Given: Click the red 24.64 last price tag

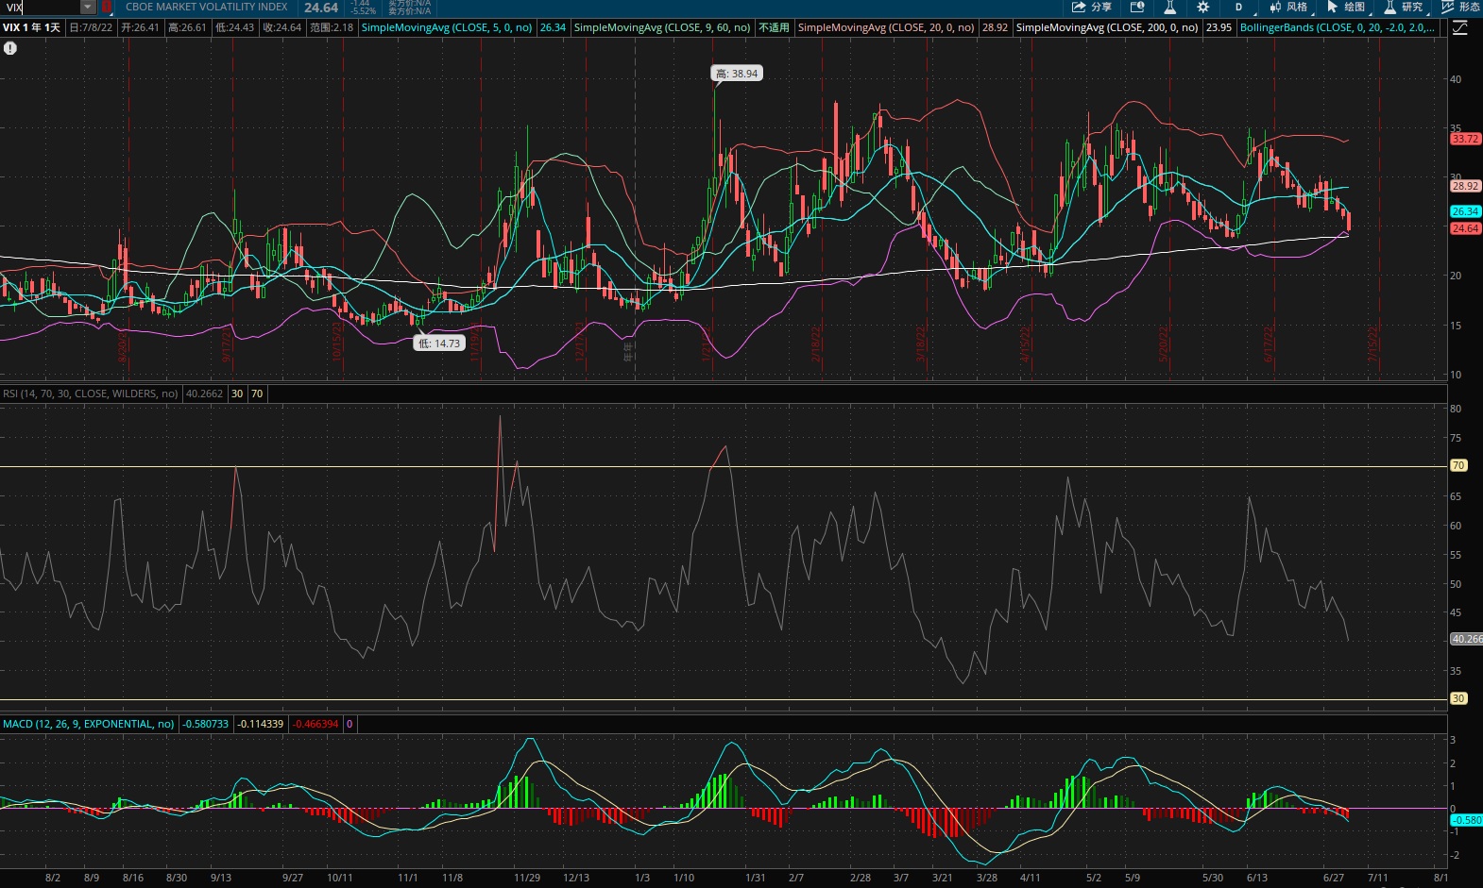Looking at the screenshot, I should coord(1465,228).
